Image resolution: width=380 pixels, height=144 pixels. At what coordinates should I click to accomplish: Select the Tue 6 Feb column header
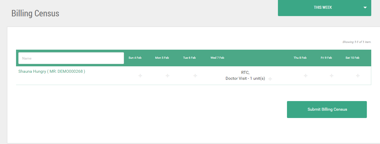tap(189, 58)
